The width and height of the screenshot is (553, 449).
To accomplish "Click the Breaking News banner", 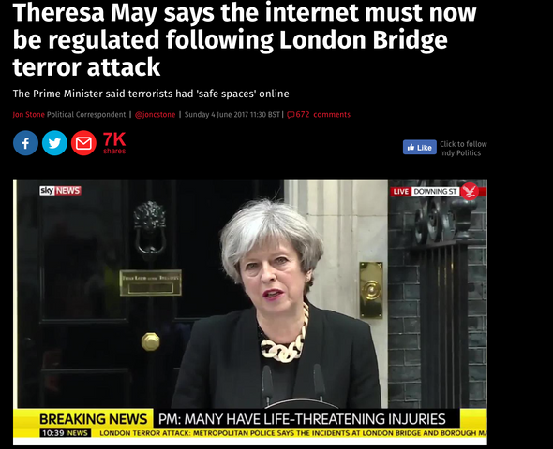I will [x=93, y=419].
